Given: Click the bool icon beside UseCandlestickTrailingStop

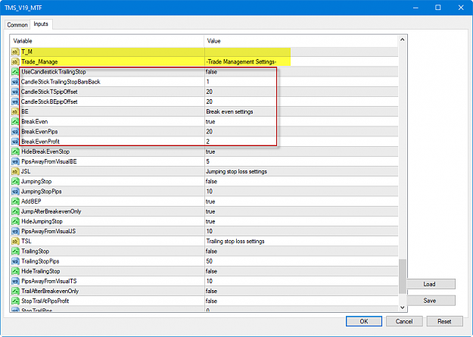Looking at the screenshot, I should (15, 72).
